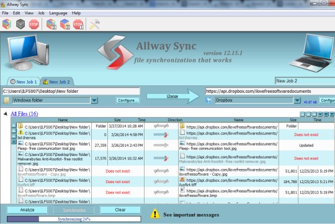
Task: Open the Edit menu
Action: pos(16,13)
